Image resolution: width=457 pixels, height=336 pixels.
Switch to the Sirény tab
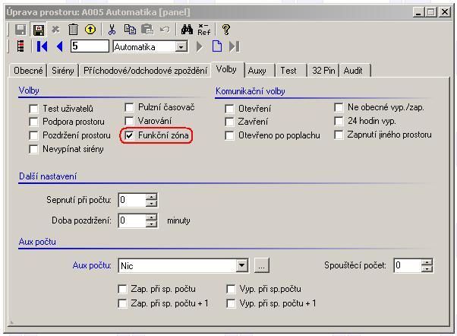pos(64,71)
